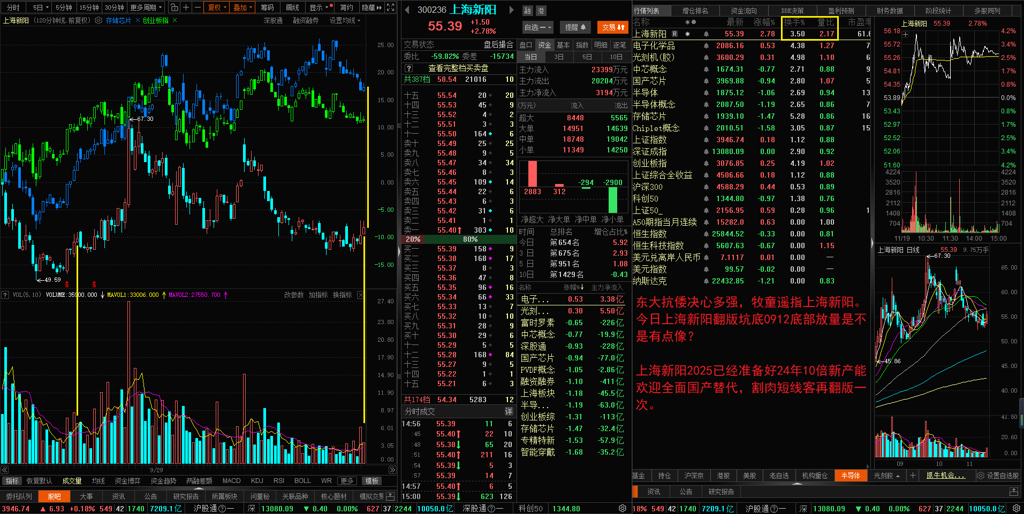The image size is (1024, 514).
Task: Toggle the BOLL indicator
Action: point(302,481)
